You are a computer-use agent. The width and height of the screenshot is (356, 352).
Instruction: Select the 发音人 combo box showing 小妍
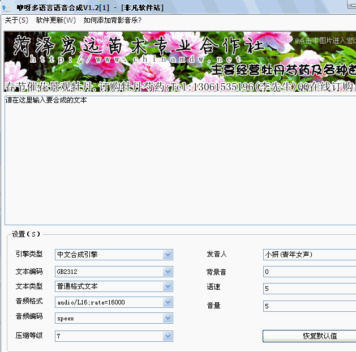(309, 255)
